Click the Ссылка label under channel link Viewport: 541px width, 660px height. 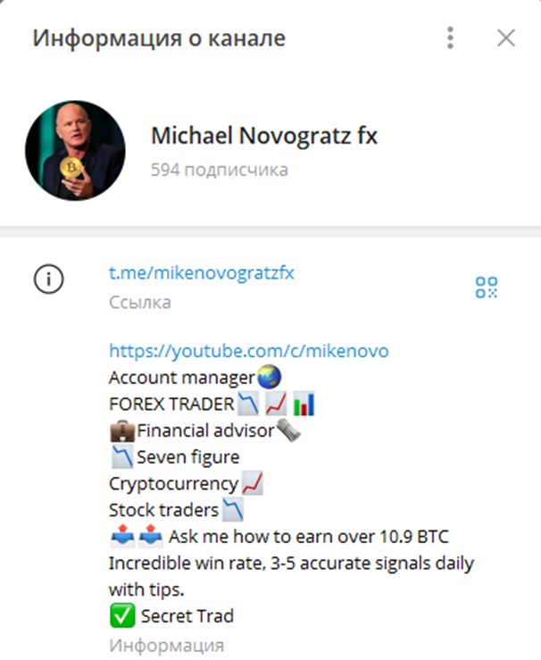pos(140,302)
